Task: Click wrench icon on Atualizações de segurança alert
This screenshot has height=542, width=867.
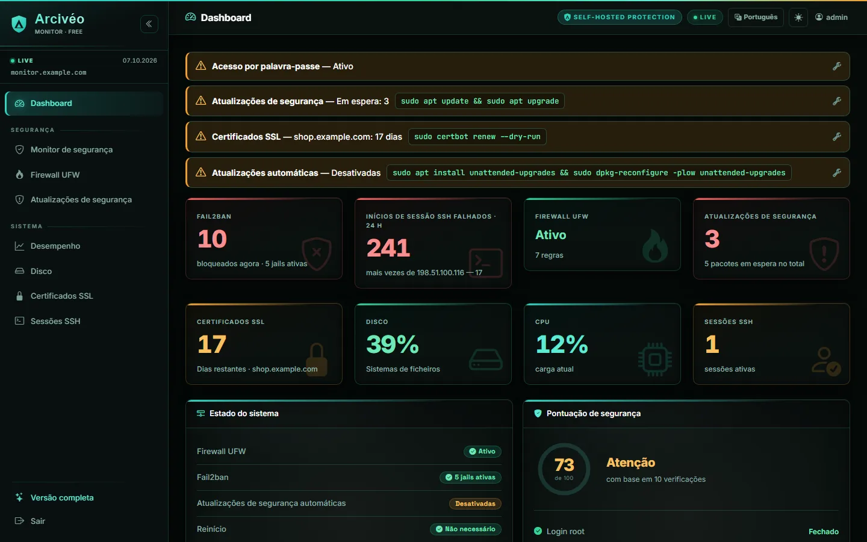Action: (x=837, y=101)
